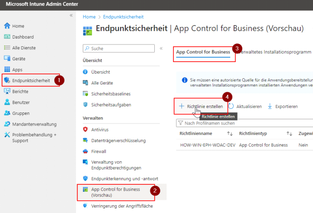Open Dashboard in the main navigation
The width and height of the screenshot is (313, 213).
[23, 37]
